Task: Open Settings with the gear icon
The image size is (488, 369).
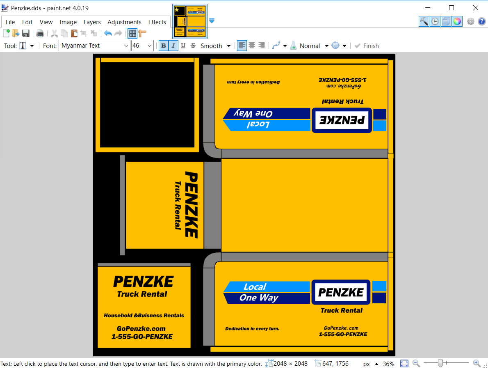Action: tap(471, 21)
